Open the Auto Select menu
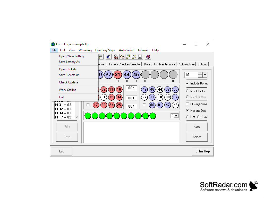This screenshot has height=198, width=264. [127, 50]
